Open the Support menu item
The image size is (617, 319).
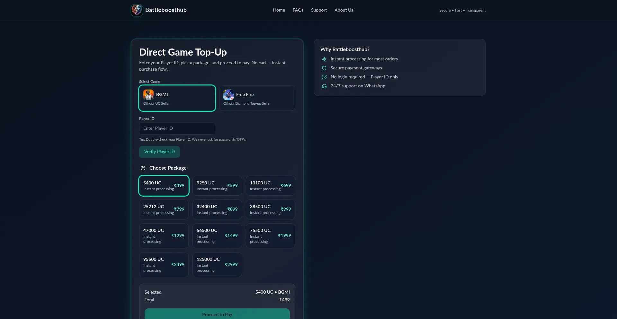point(319,10)
